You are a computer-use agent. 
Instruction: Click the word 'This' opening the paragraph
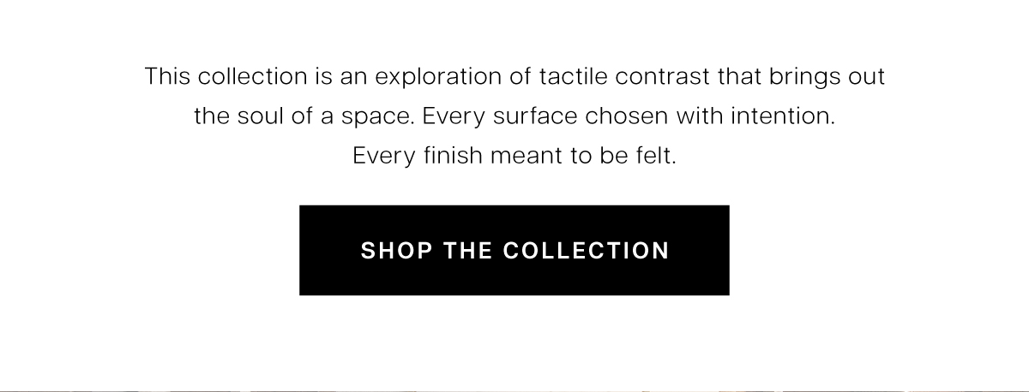(167, 76)
